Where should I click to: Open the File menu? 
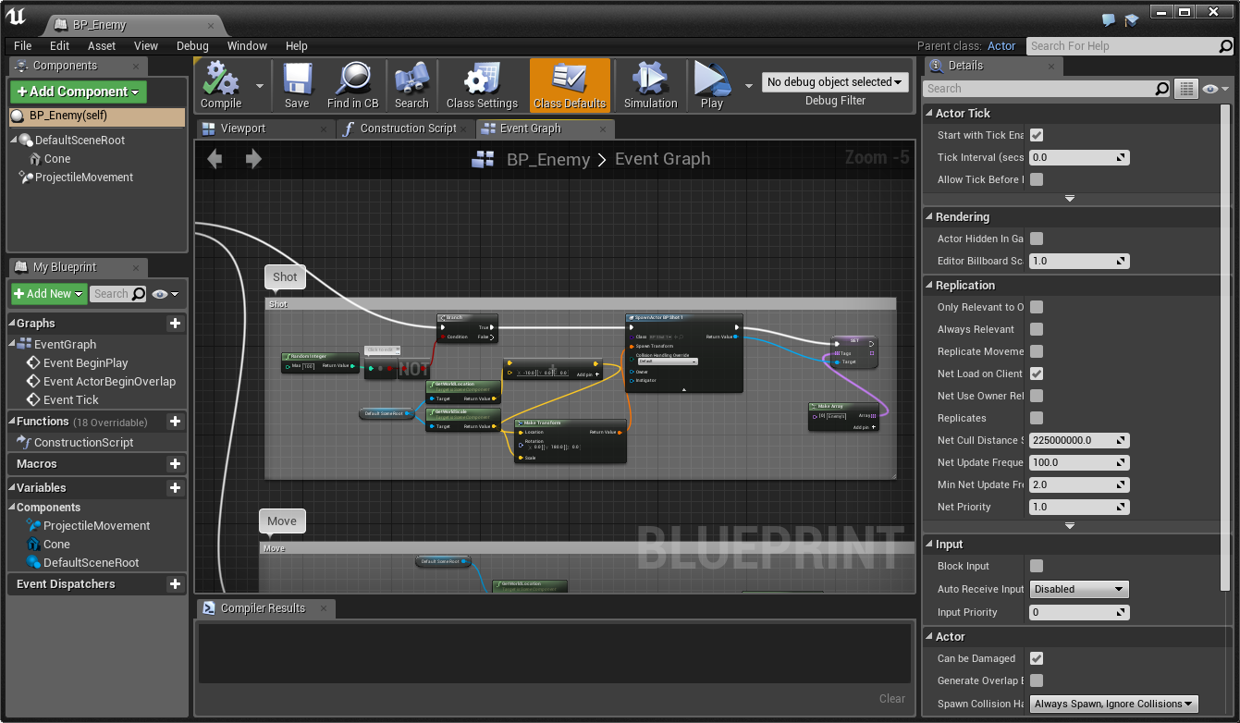[22, 46]
